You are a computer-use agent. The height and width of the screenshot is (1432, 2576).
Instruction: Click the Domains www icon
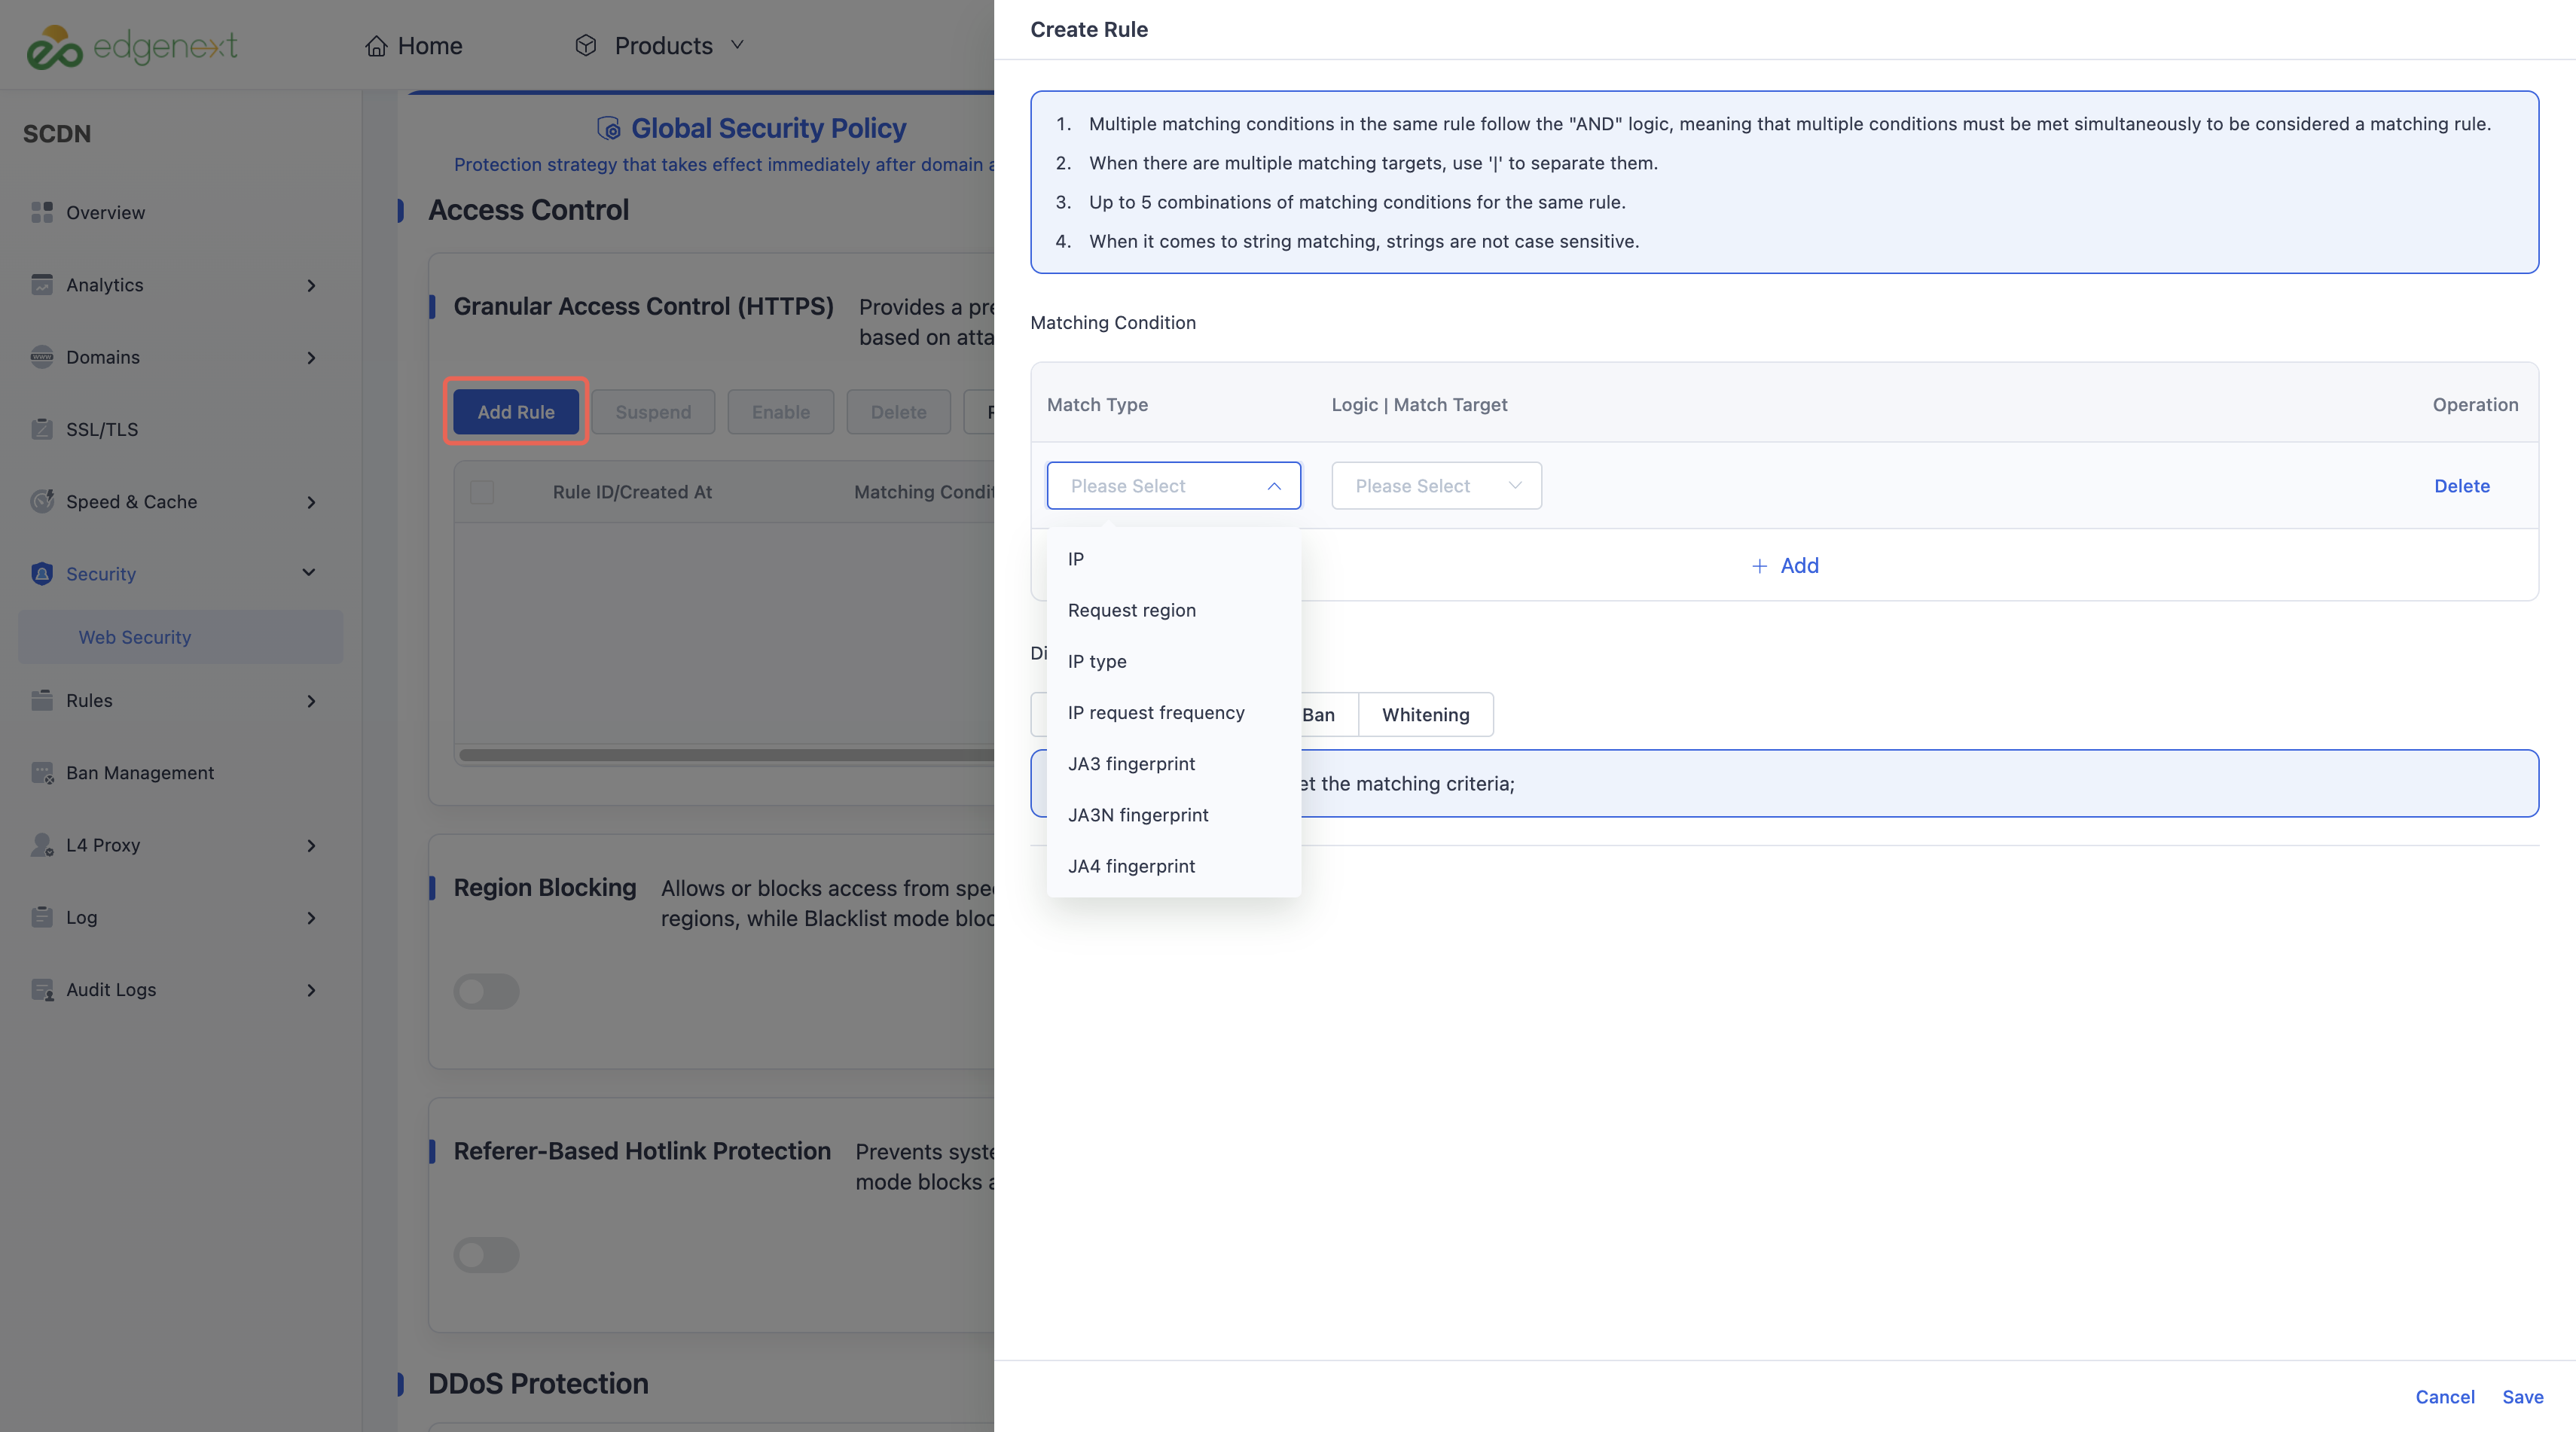41,357
